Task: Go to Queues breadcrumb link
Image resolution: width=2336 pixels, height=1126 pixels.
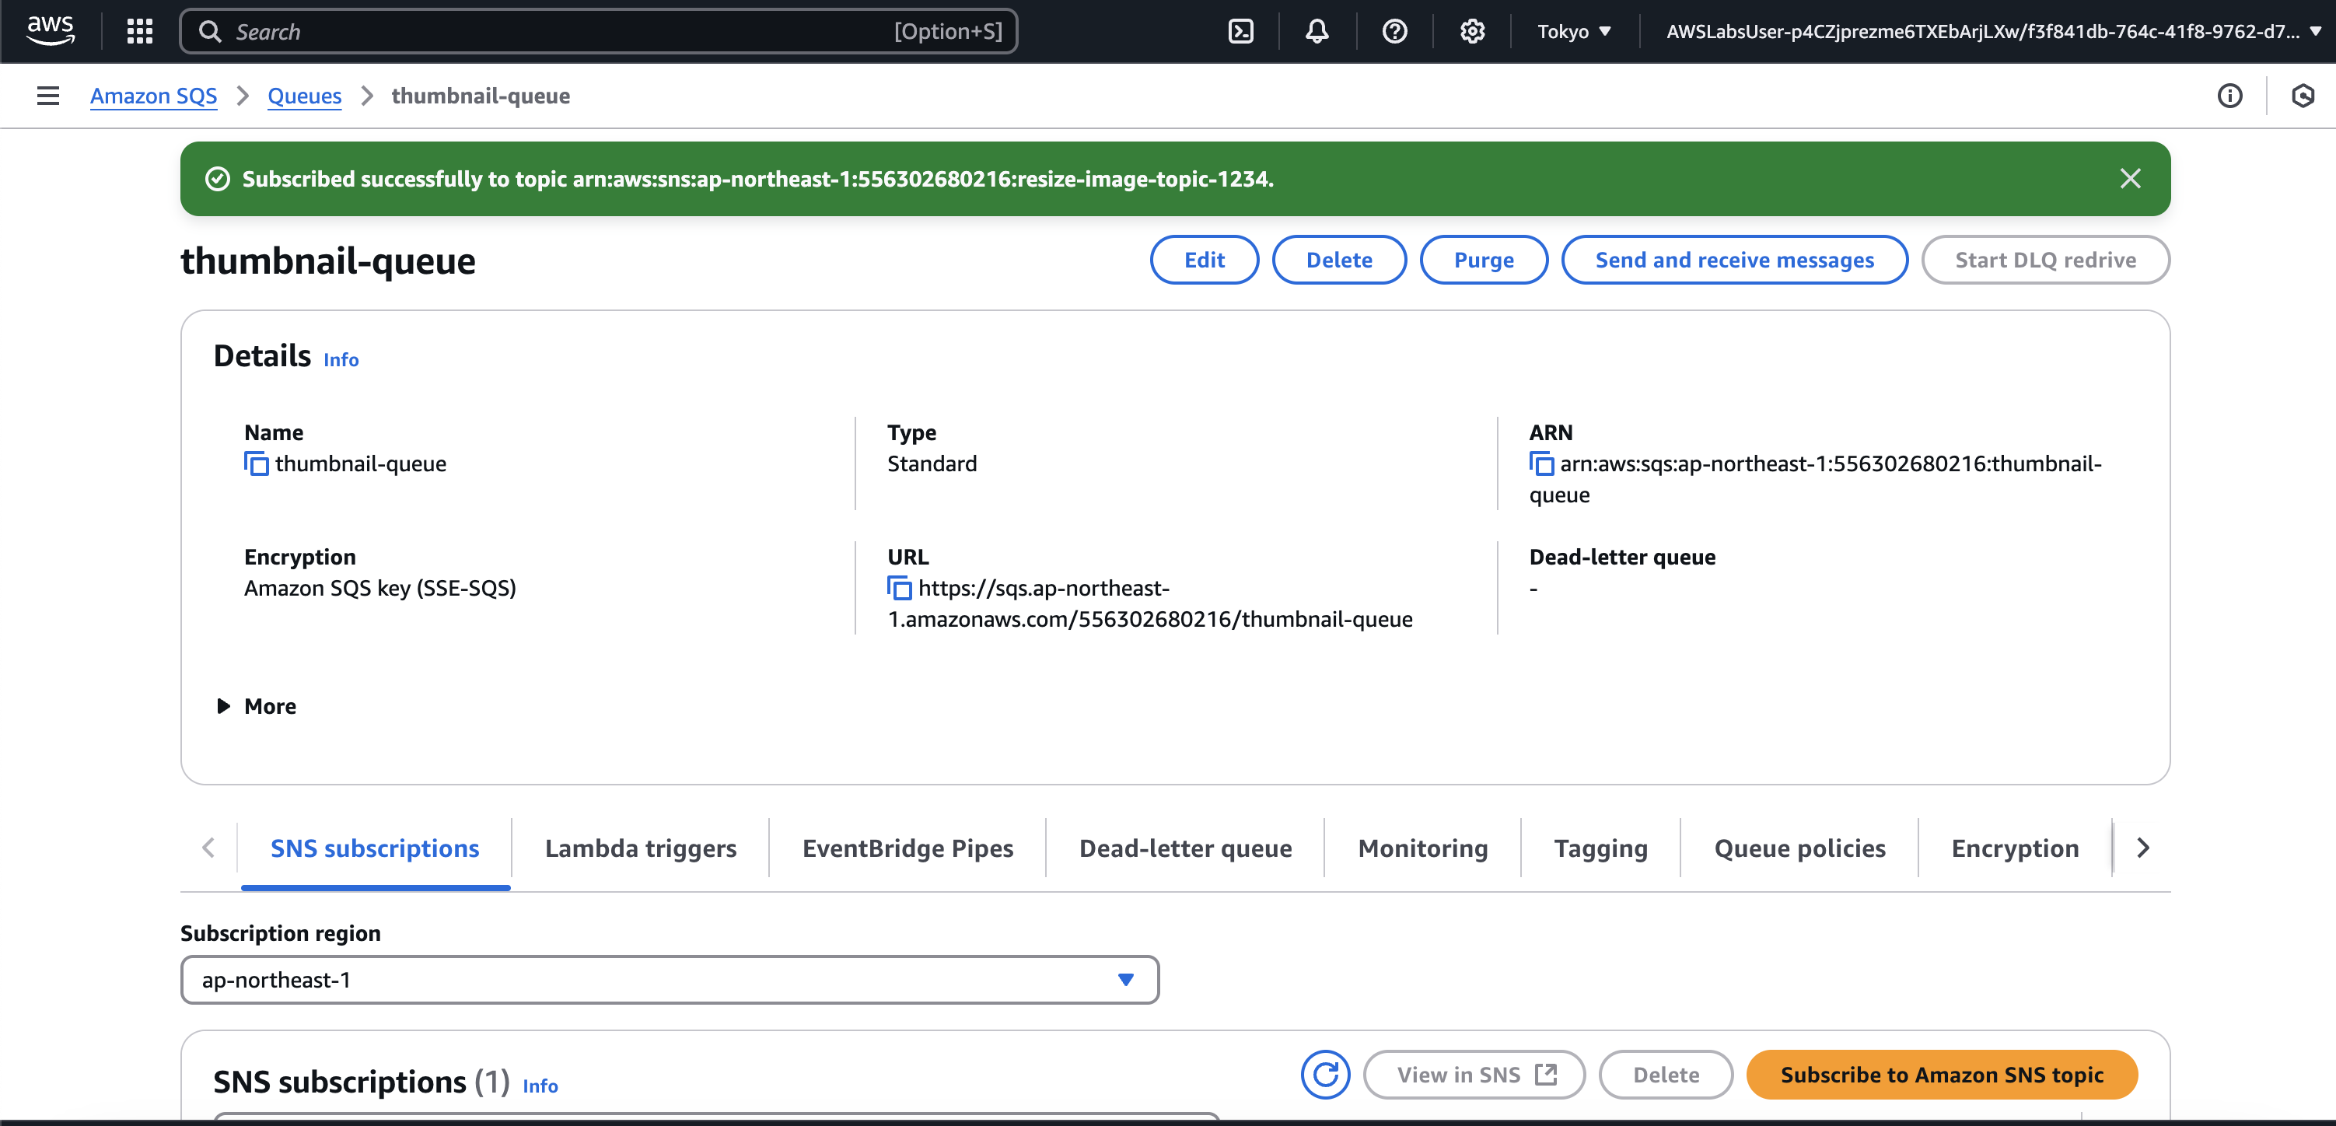Action: 305,96
